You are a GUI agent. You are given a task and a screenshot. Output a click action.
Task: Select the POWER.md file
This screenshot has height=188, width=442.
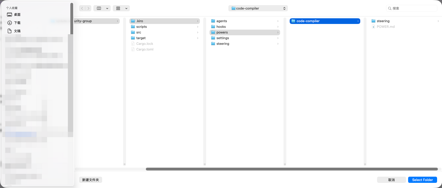[x=385, y=27]
